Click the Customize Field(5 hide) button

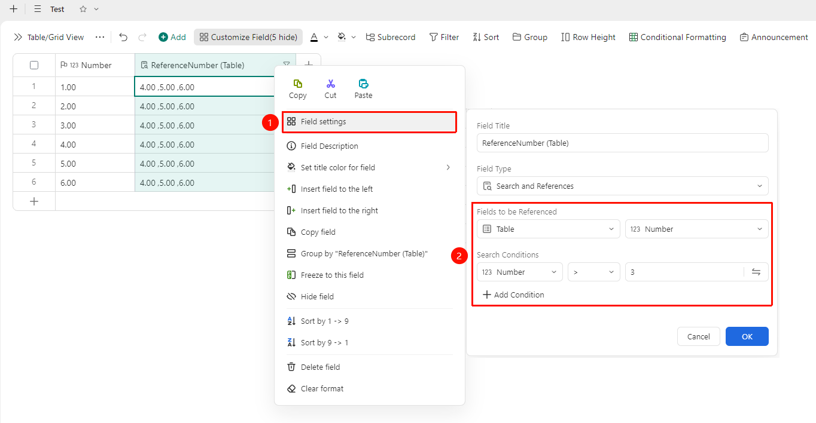pos(248,37)
